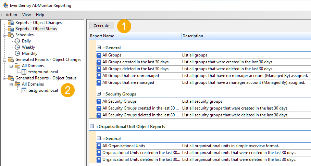Click the icon beside All Organizational Units
The image size is (311, 166).
[99, 146]
